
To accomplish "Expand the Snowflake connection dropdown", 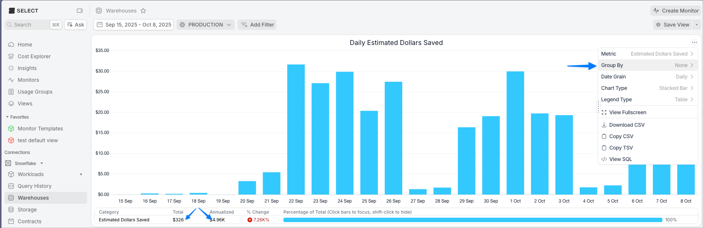I will 42,163.
